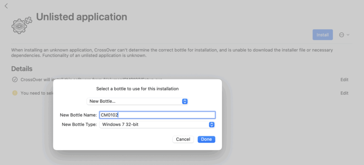Click the blue stepper arrows on Windows 7 32-bit
This screenshot has height=165, width=364.
point(212,125)
